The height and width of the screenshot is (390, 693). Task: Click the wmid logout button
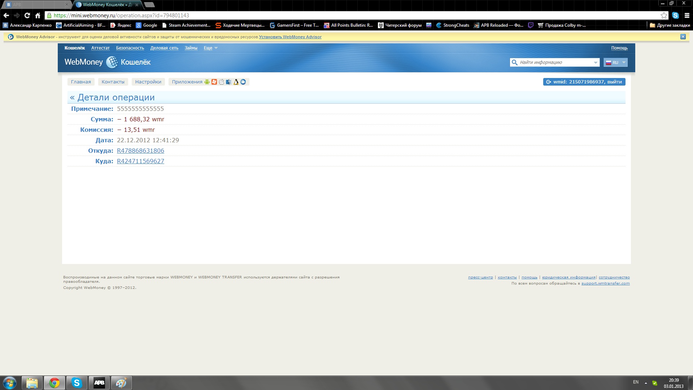584,82
